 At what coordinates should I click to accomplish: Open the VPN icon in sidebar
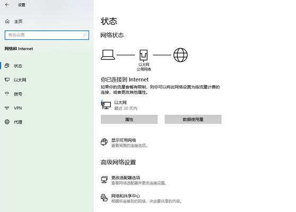[x=7, y=108]
